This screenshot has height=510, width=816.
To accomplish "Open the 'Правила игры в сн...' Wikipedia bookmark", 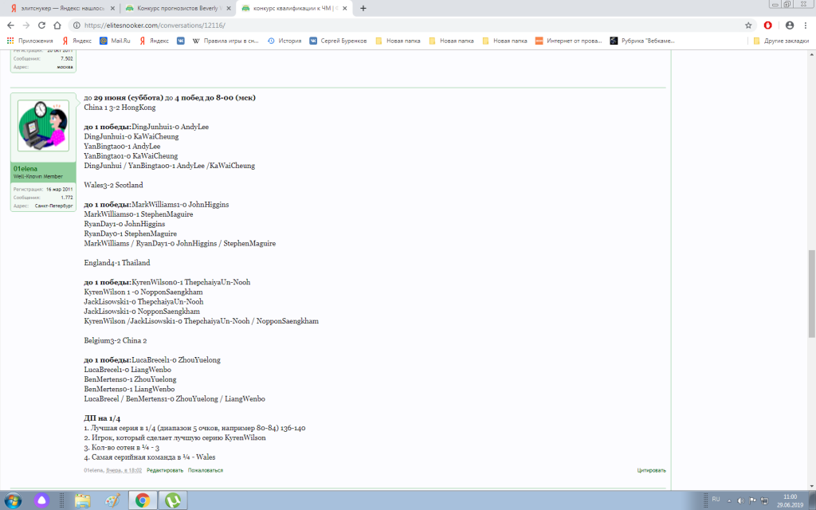I will (226, 40).
